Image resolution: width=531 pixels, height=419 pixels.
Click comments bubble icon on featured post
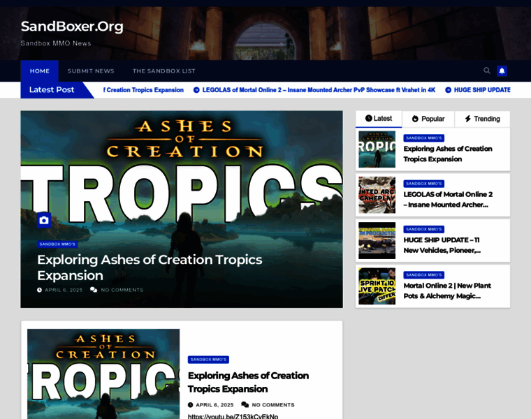coord(94,290)
